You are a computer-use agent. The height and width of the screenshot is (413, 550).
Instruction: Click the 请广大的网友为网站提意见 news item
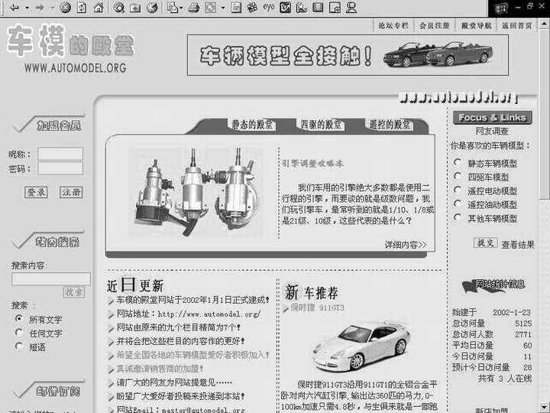tap(174, 382)
